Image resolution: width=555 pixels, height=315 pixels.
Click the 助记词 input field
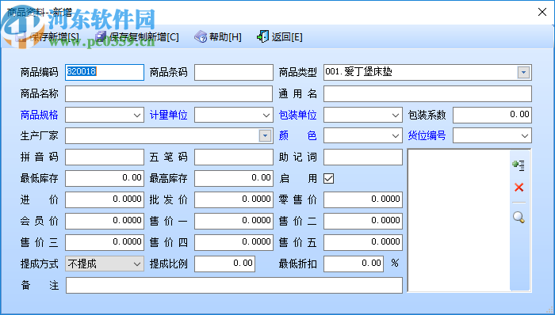pos(363,157)
